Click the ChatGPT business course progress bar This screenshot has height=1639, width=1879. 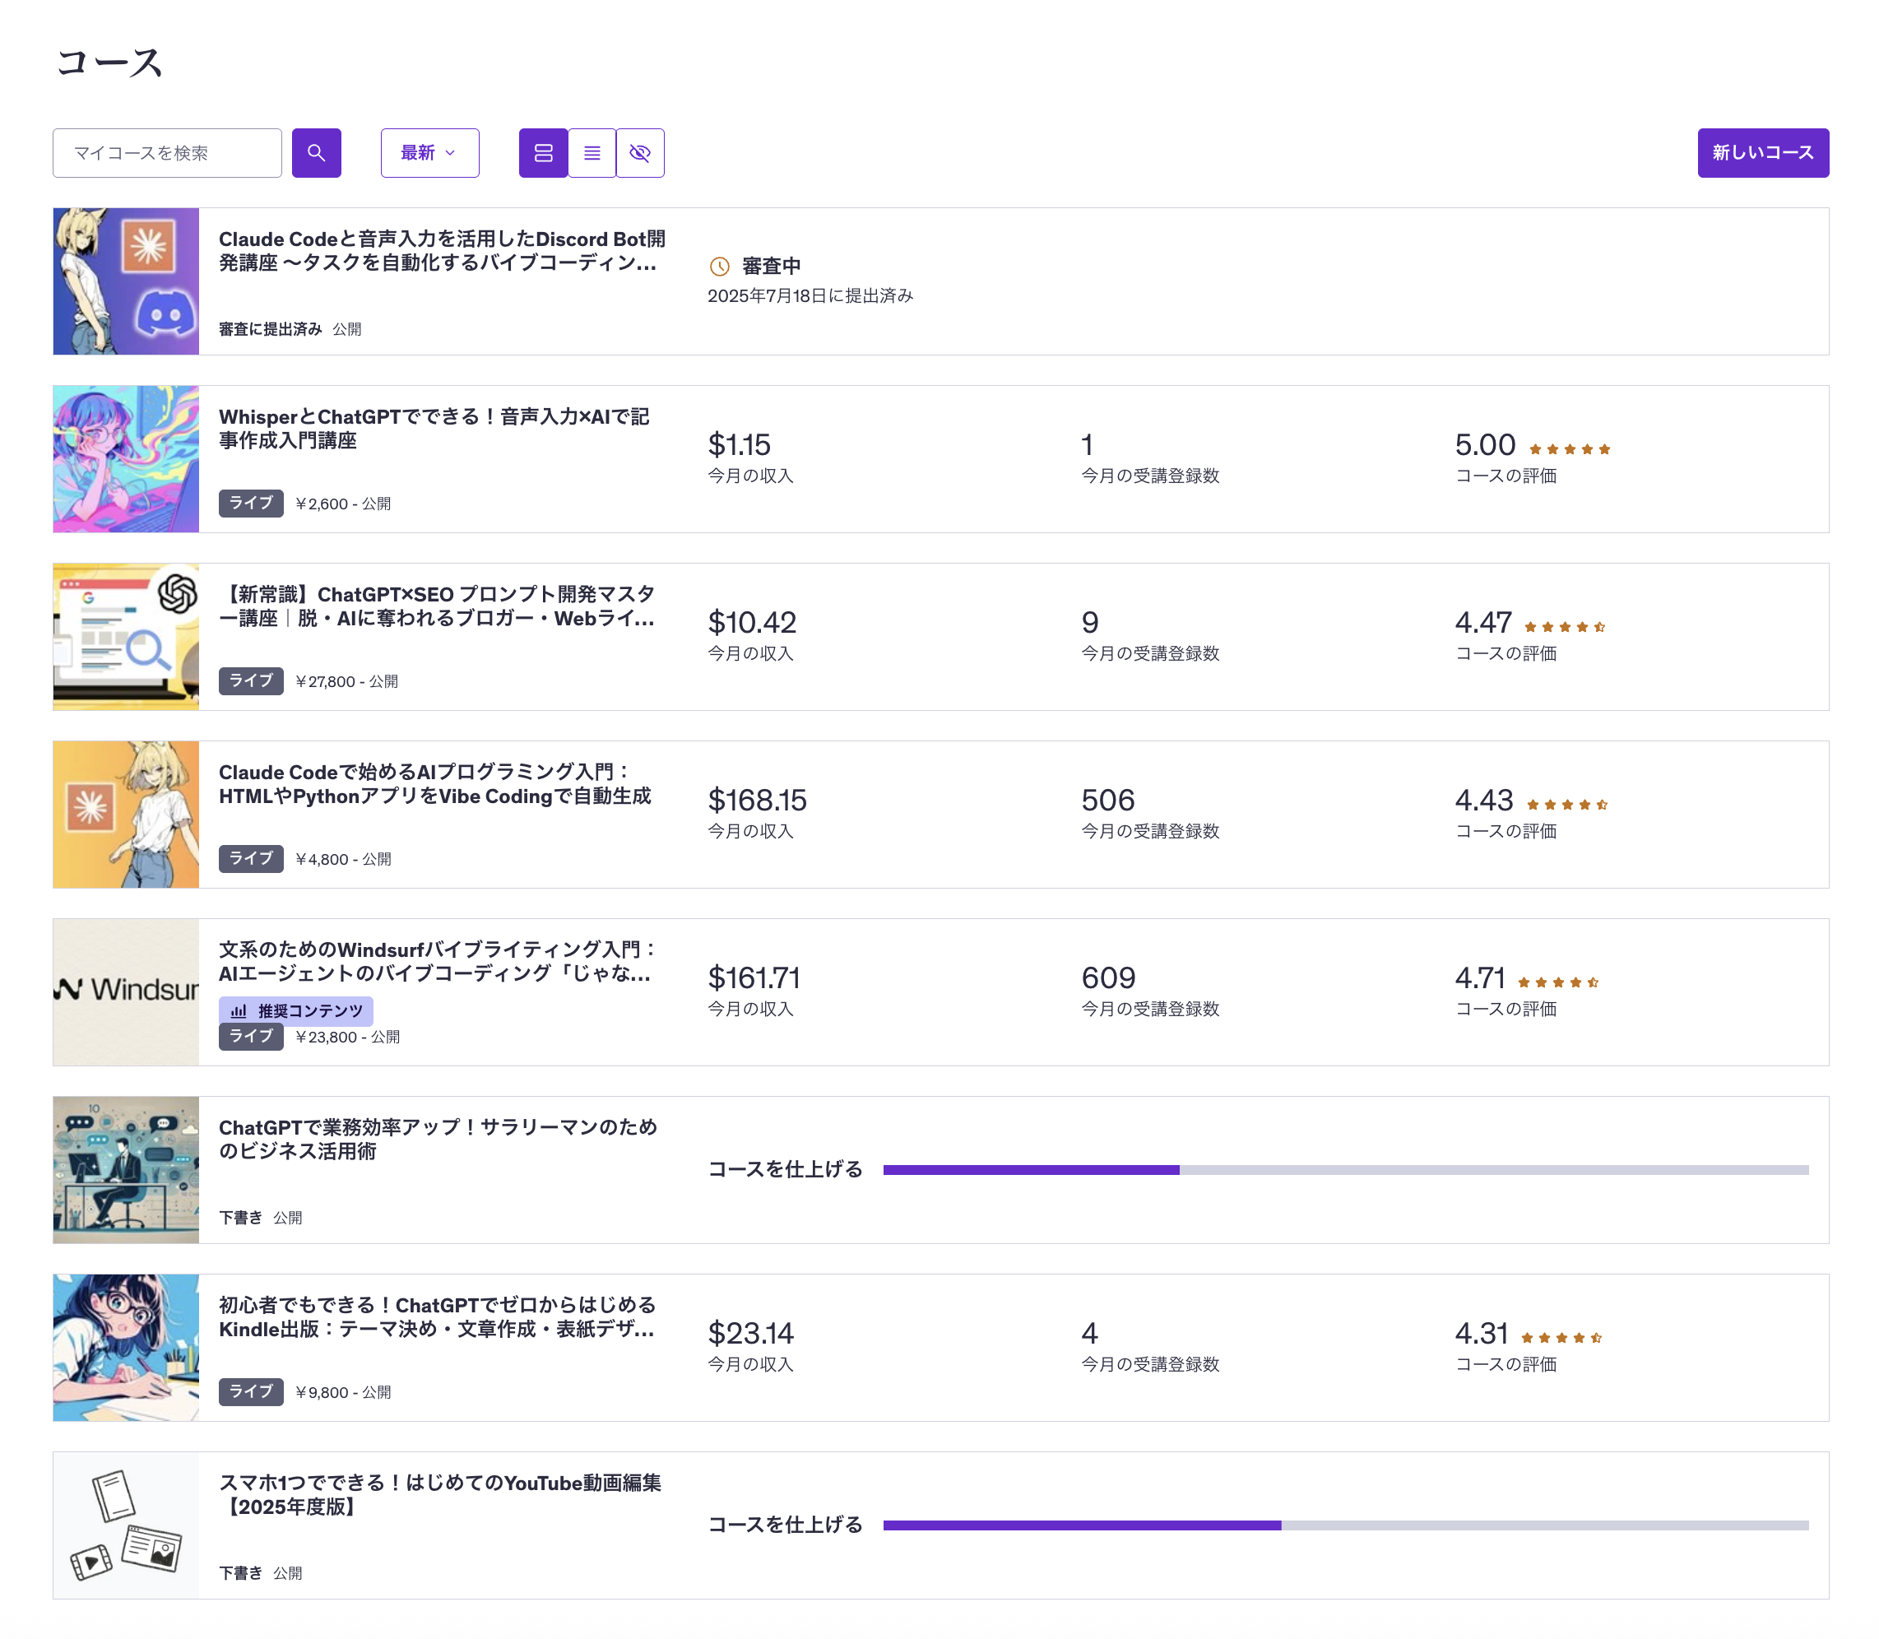(1344, 1169)
